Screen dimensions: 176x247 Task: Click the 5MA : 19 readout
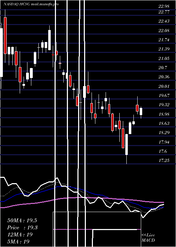tap(18, 241)
